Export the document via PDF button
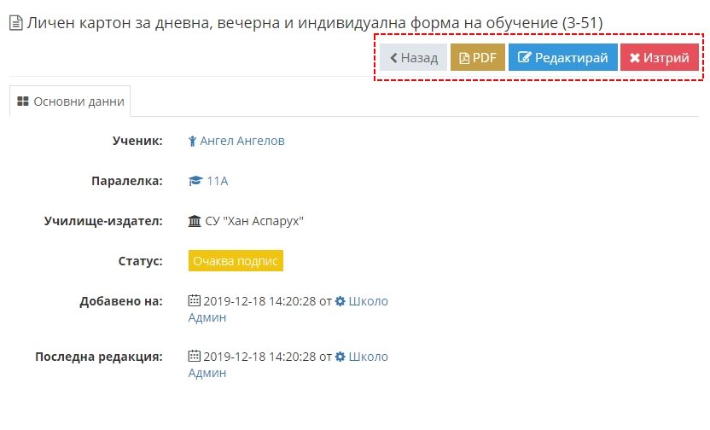 [x=478, y=57]
